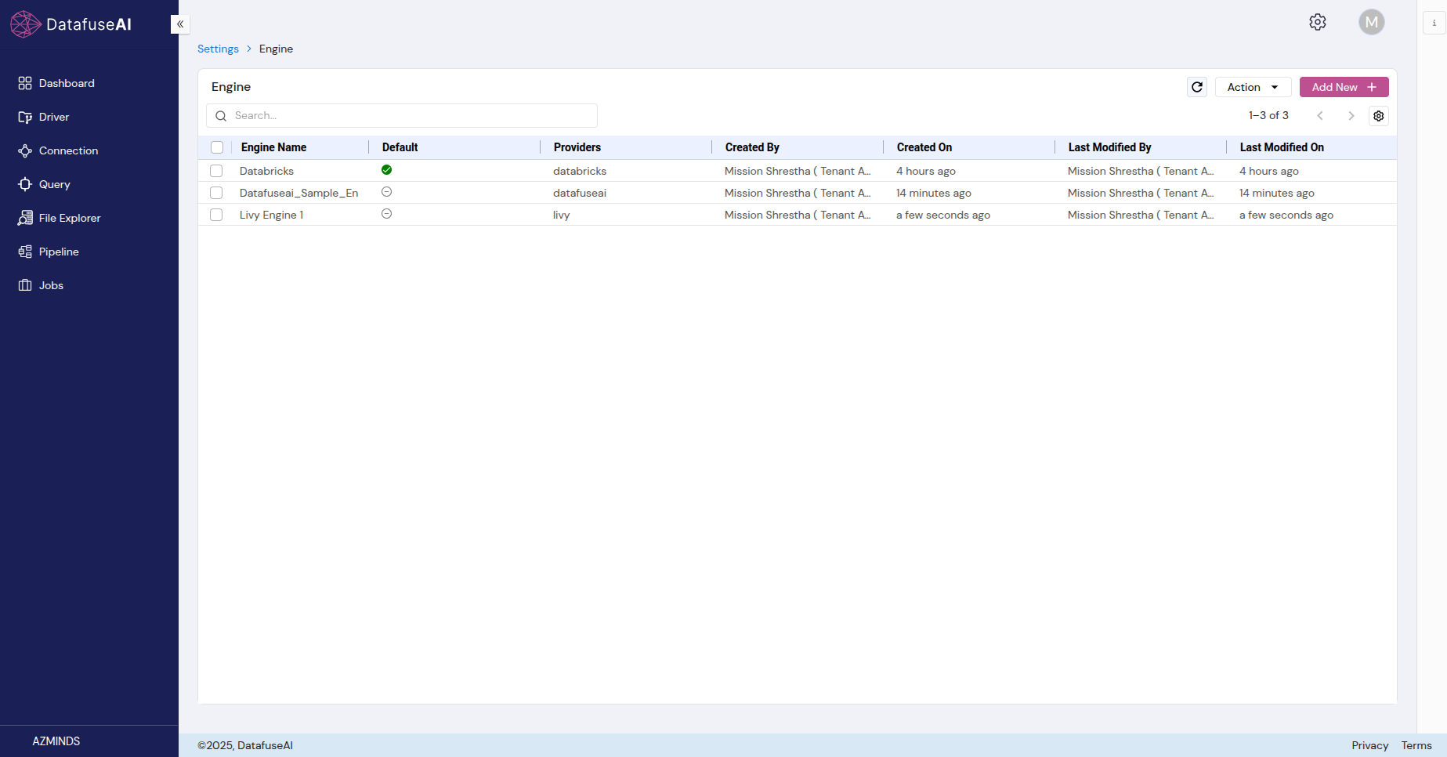Click the user avatar M icon

coord(1371,22)
